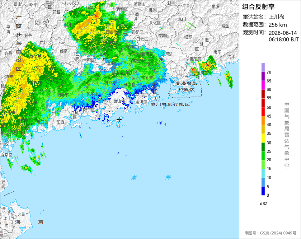Click the 澳门特别行政区 map label
Image resolution: width=301 pixels, height=239 pixels.
coord(170,104)
